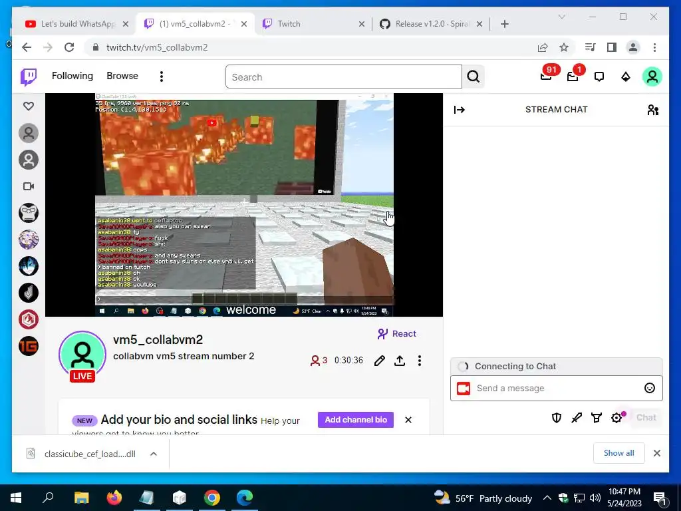Click the Send a message chat box
The height and width of the screenshot is (511, 681).
(x=557, y=388)
